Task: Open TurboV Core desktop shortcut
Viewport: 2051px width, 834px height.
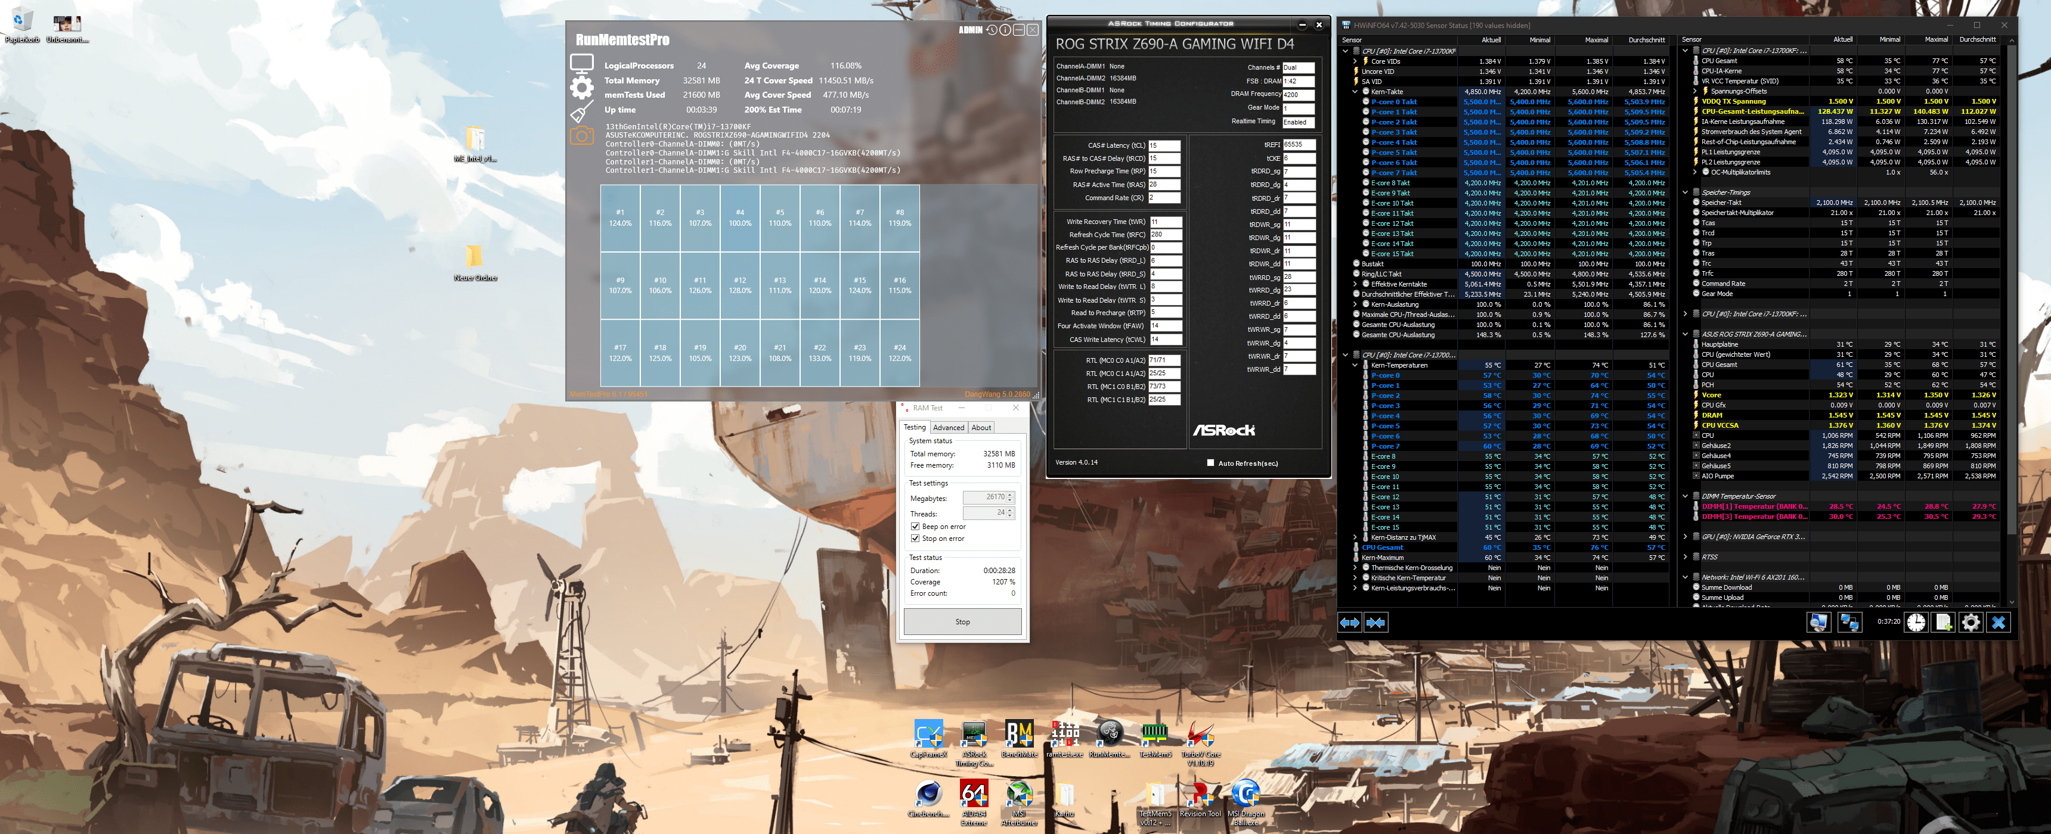Action: point(1201,743)
